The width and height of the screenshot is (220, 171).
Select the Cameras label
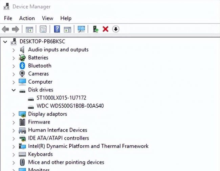(x=39, y=74)
